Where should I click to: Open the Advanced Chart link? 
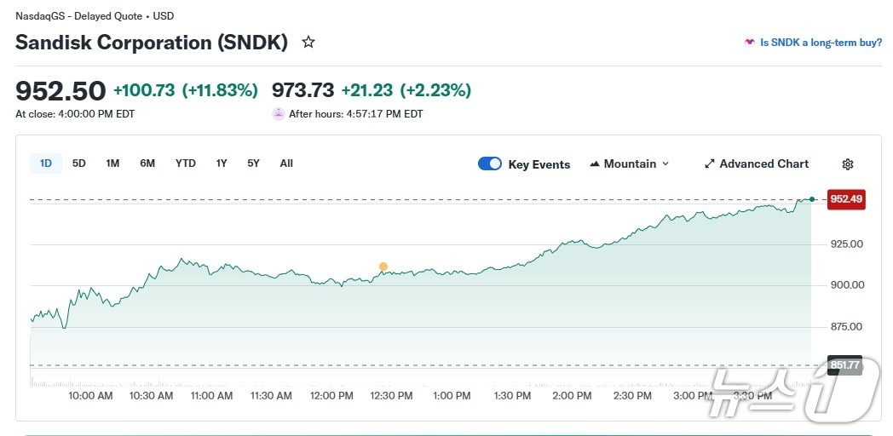(x=763, y=164)
